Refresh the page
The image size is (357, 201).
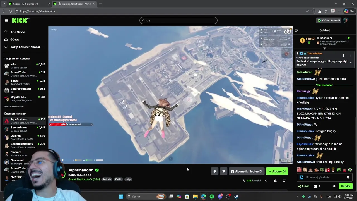click(x=10, y=11)
